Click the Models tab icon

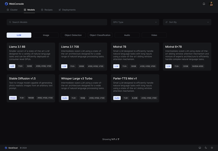25,10
